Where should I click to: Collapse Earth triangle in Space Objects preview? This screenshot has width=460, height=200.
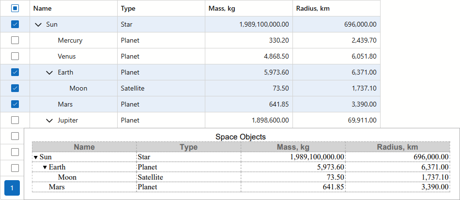click(x=45, y=168)
